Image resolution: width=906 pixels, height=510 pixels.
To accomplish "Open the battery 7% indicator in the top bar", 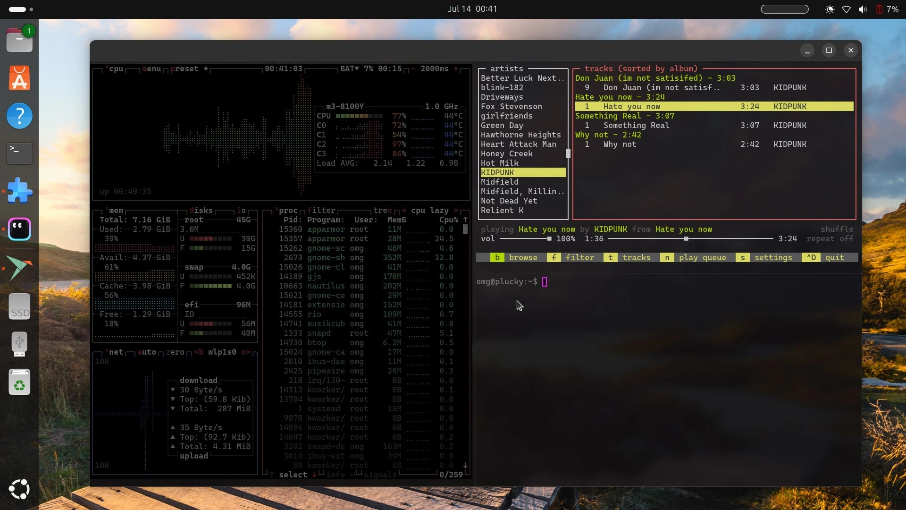I will coord(887,9).
